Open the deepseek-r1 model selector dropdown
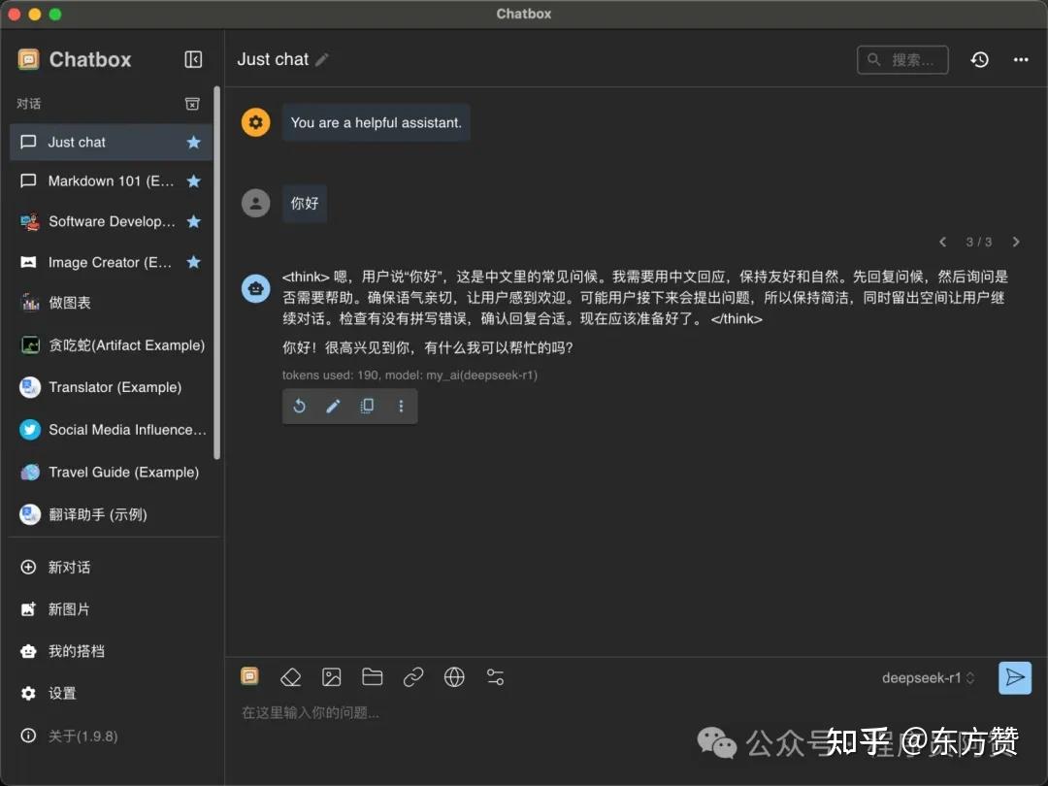The height and width of the screenshot is (786, 1048). pyautogui.click(x=928, y=677)
